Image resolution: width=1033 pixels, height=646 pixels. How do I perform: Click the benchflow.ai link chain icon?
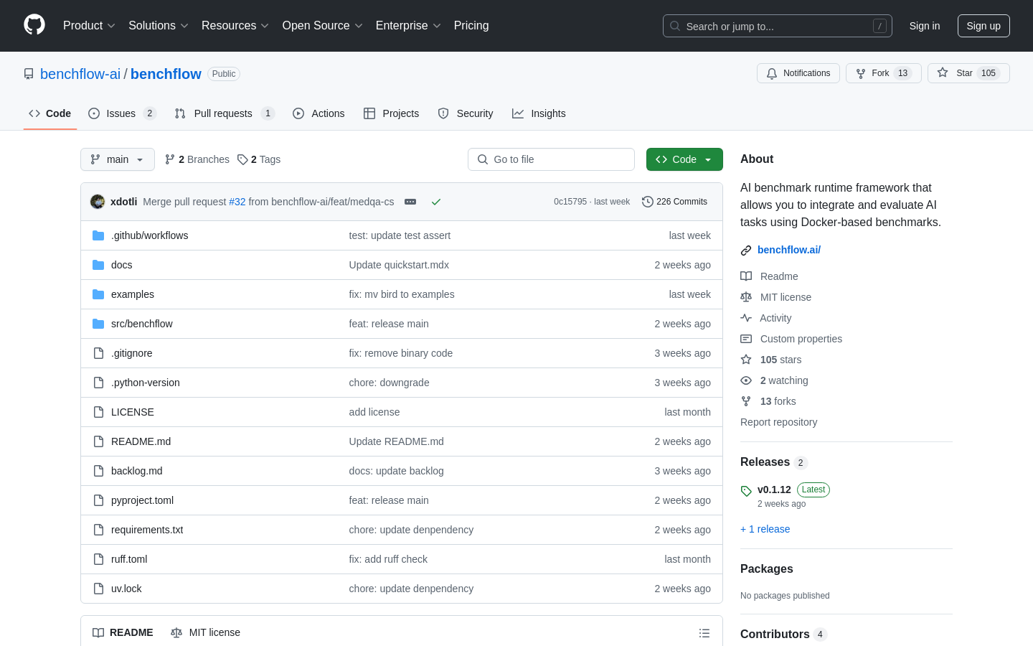pyautogui.click(x=746, y=251)
